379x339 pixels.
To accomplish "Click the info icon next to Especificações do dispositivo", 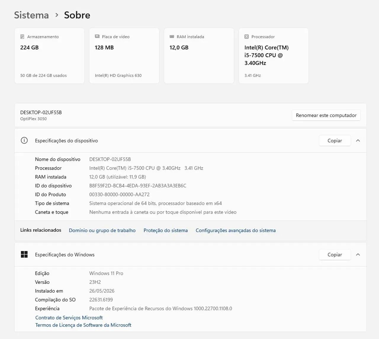I will [24, 140].
